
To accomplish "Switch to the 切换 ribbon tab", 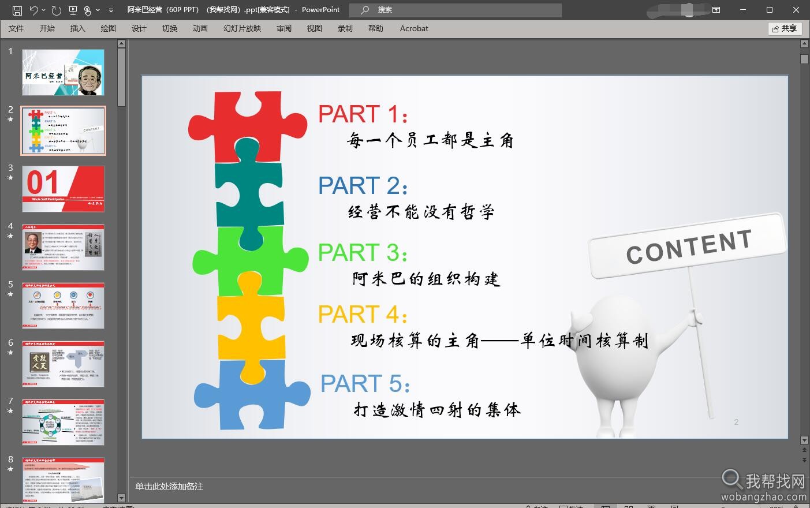I will 170,28.
